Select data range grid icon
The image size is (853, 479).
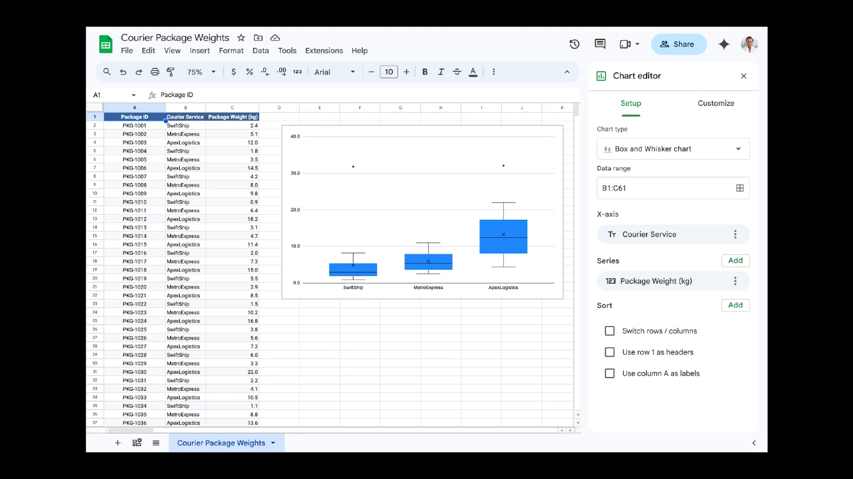(x=740, y=188)
